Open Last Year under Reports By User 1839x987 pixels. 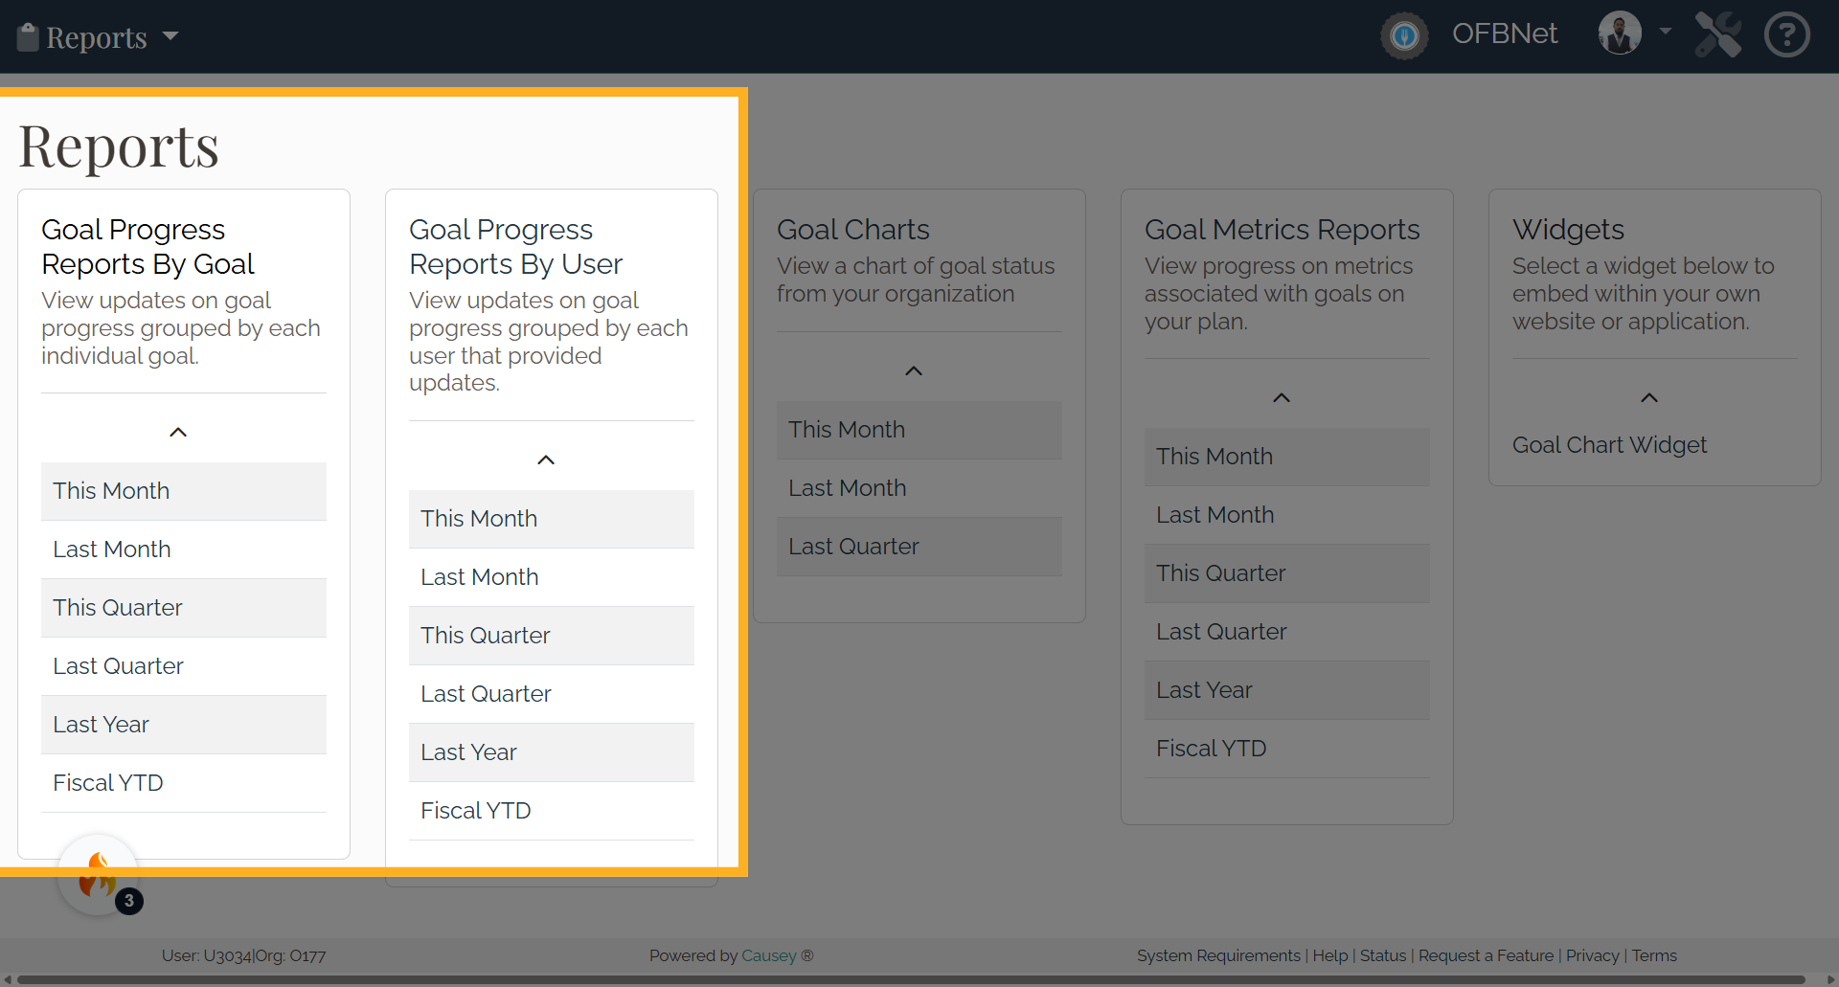coord(552,752)
